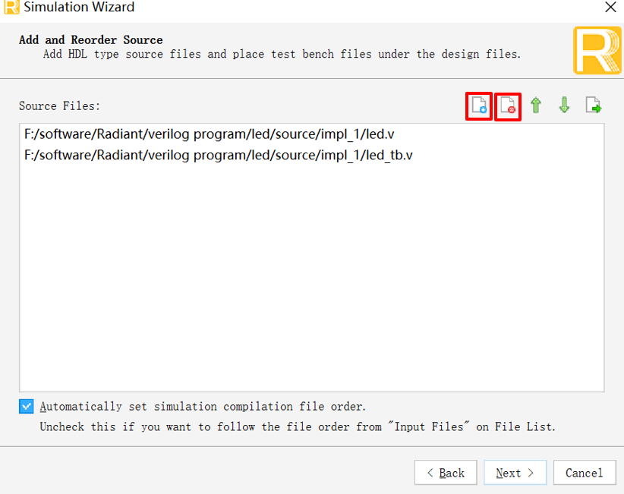The height and width of the screenshot is (494, 624).
Task: Close the Simulation Wizard window
Action: coord(610,7)
